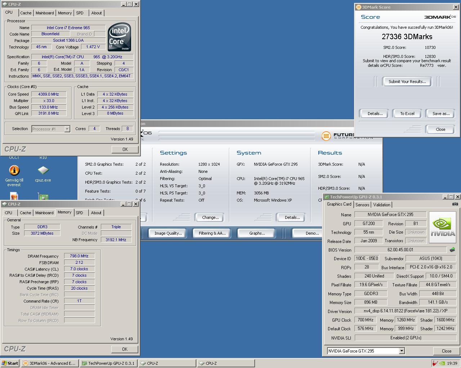
Task: Click the top CPU-Z window title icon
Action: coord(4,4)
